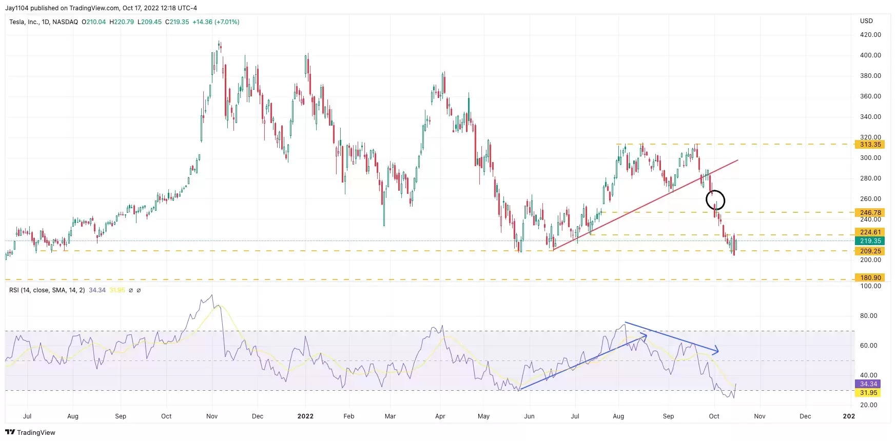Image resolution: width=896 pixels, height=441 pixels.
Task: Click the 420.00 price axis label
Action: point(870,35)
